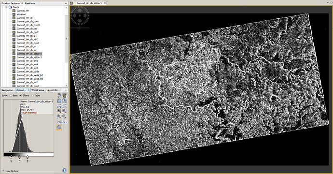This screenshot has height=174, width=333.
Task: Select the Gamma0_HH_db_dced band
Action: [28, 21]
